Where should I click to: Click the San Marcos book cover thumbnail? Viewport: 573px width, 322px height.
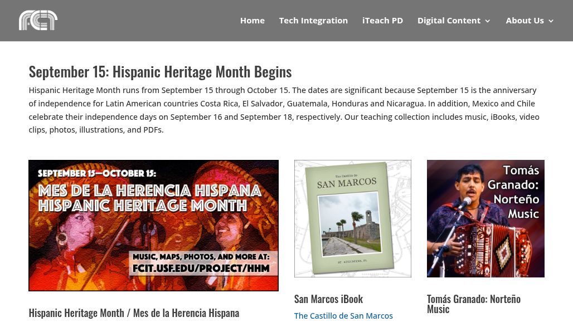tap(352, 218)
